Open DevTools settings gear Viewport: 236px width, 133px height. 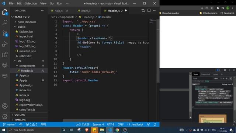tap(225, 70)
